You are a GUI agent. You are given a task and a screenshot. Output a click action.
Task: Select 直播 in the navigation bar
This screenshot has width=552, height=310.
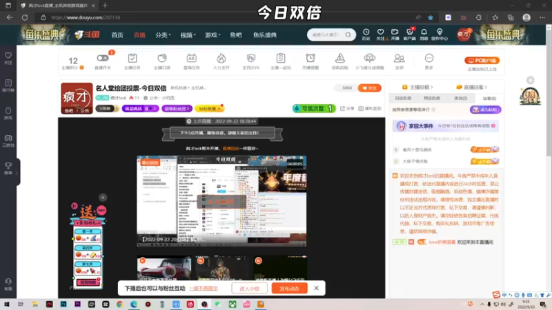coord(139,35)
